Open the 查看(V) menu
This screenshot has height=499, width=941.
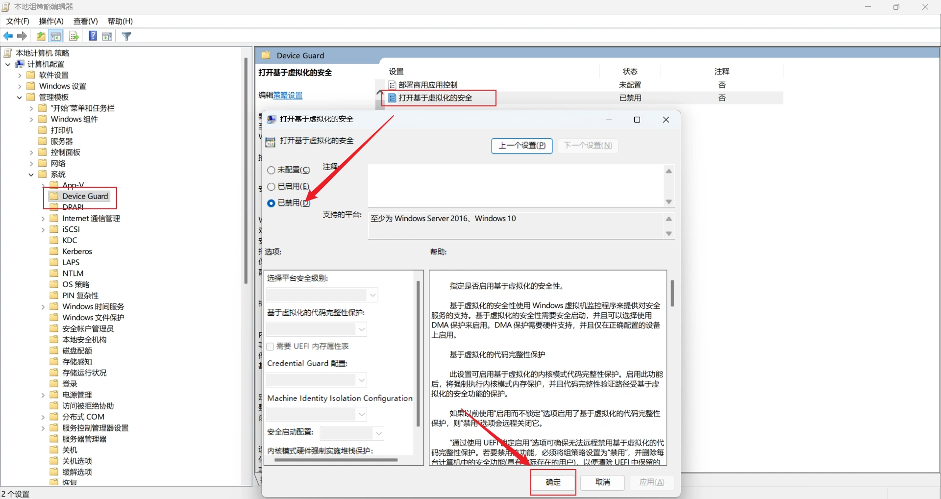(x=86, y=21)
